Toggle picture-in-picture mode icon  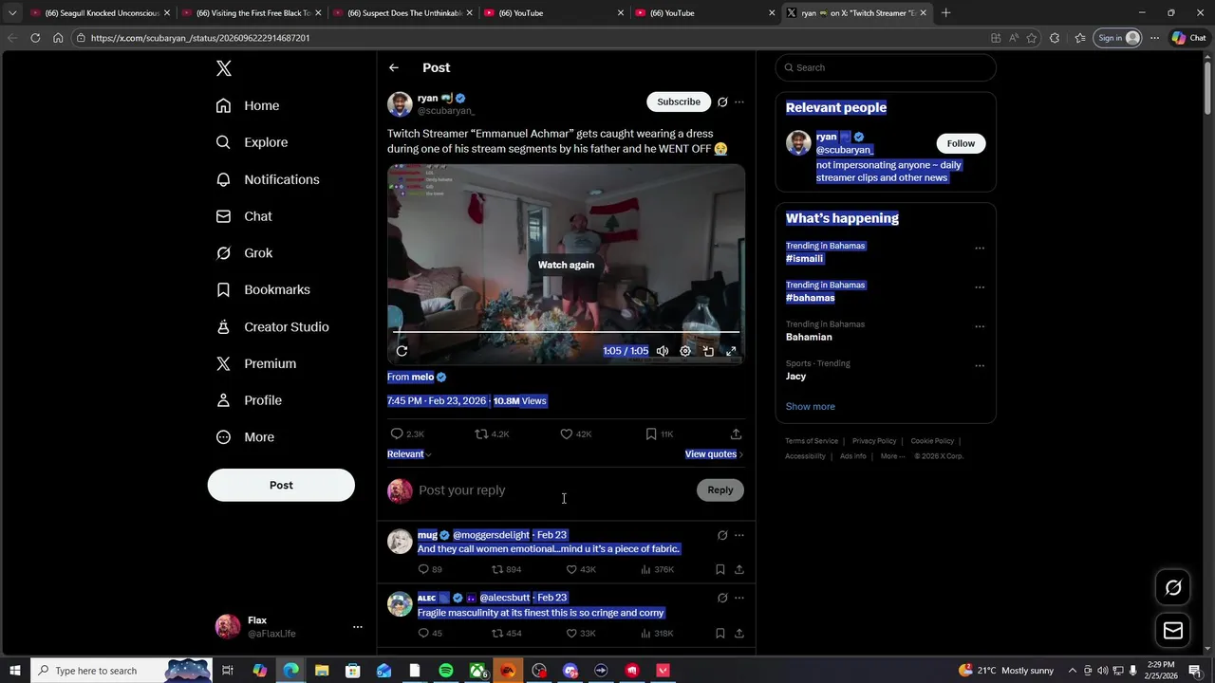click(x=708, y=351)
